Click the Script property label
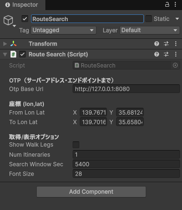Image resolution: width=182 pixels, height=210 pixels. (17, 66)
